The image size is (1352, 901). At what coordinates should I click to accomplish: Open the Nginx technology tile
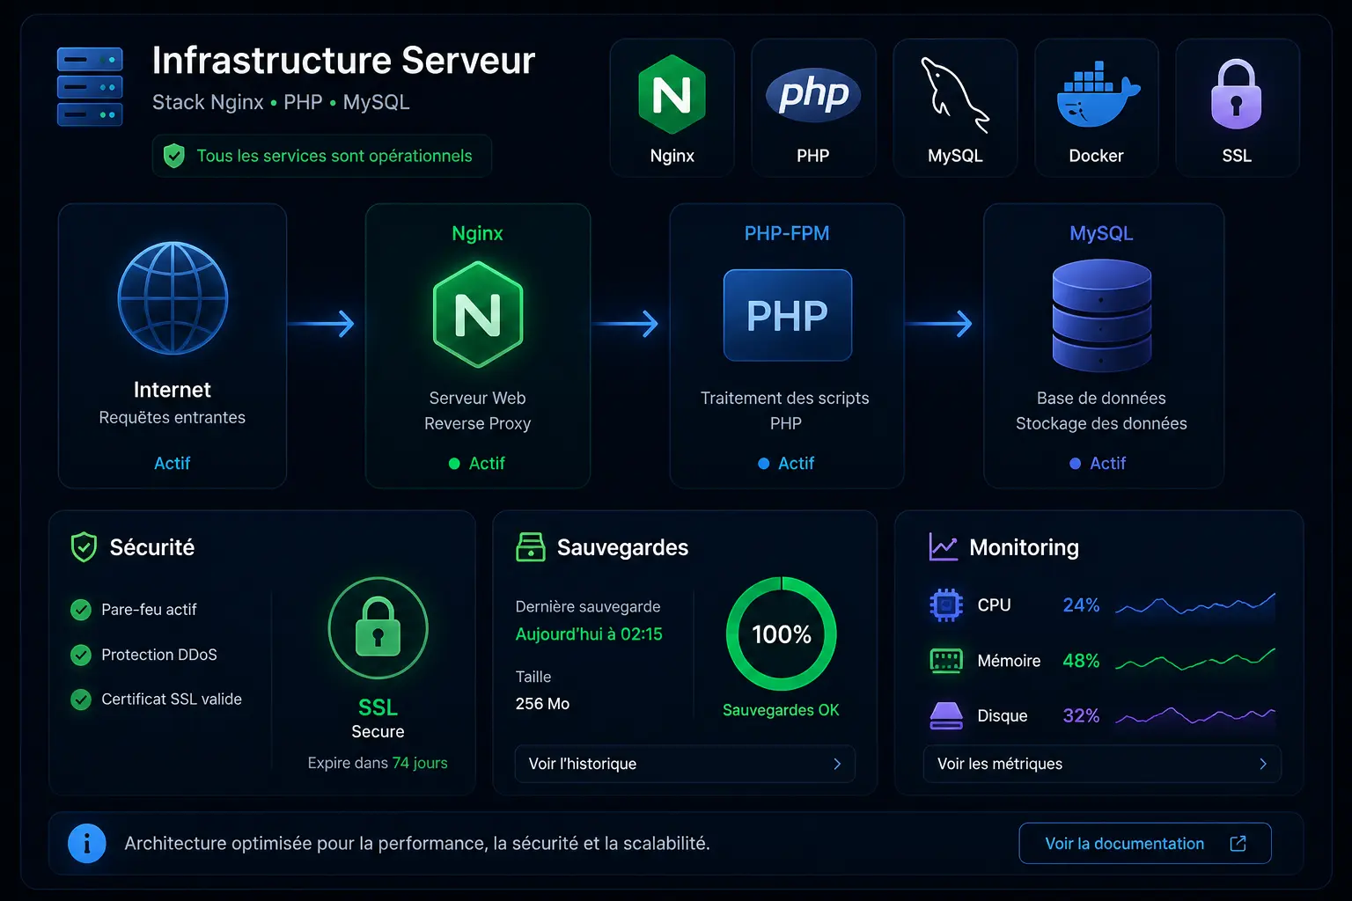pyautogui.click(x=672, y=107)
